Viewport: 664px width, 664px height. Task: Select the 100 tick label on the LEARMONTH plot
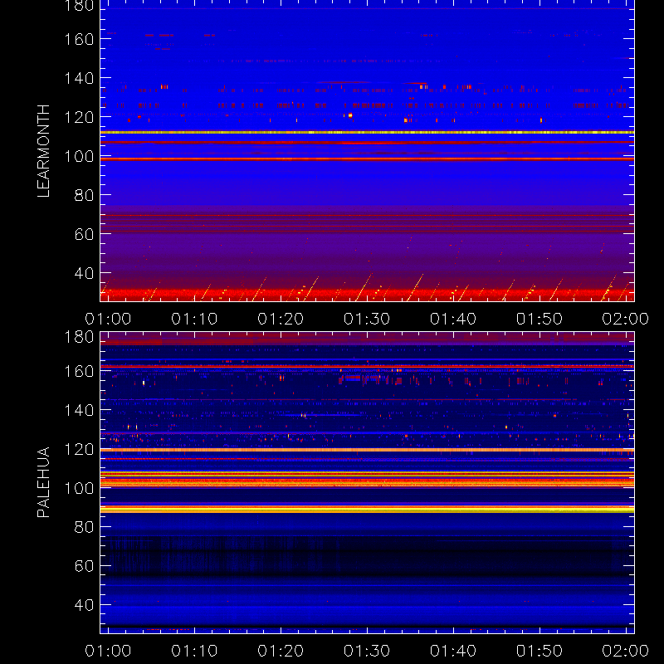click(x=79, y=157)
